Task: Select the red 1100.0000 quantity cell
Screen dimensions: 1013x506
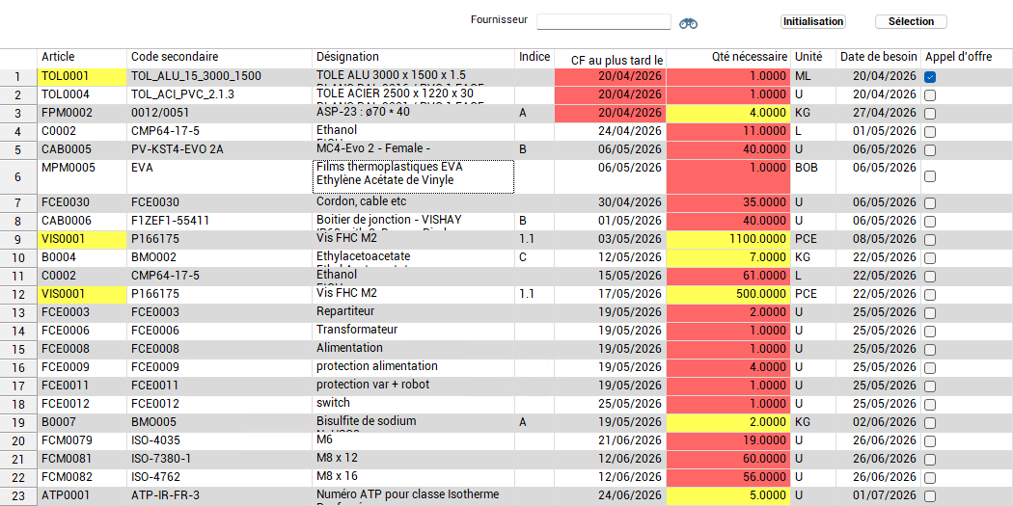Action: [727, 239]
